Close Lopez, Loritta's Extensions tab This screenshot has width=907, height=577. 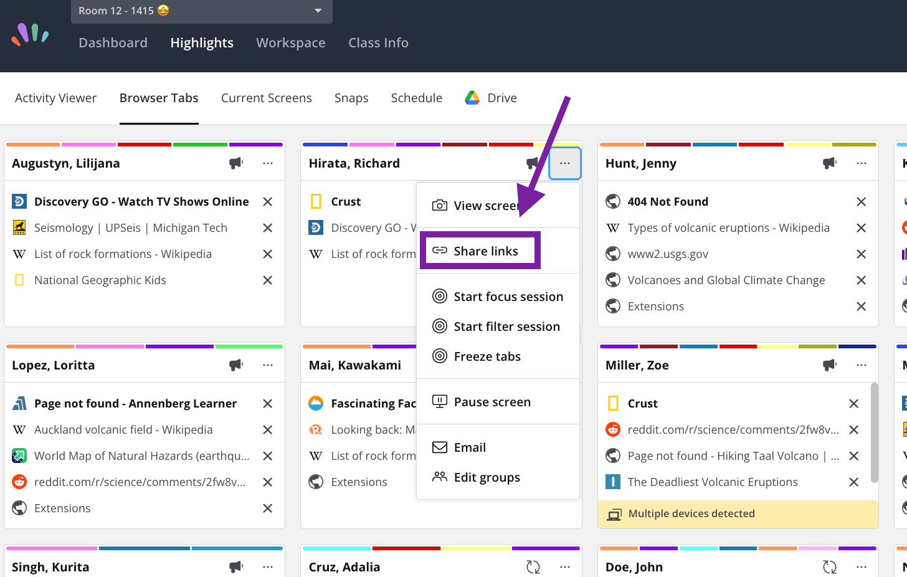click(x=268, y=508)
